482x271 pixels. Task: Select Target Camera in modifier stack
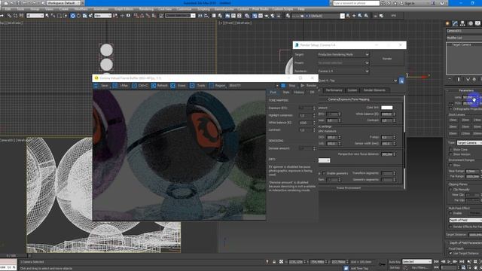pos(462,45)
